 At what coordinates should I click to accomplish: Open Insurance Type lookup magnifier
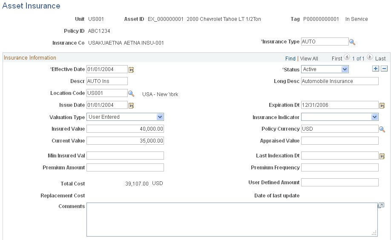tap(352, 42)
